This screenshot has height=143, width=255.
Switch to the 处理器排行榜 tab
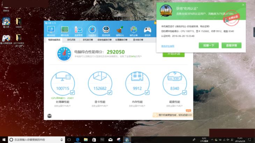coord(121,40)
